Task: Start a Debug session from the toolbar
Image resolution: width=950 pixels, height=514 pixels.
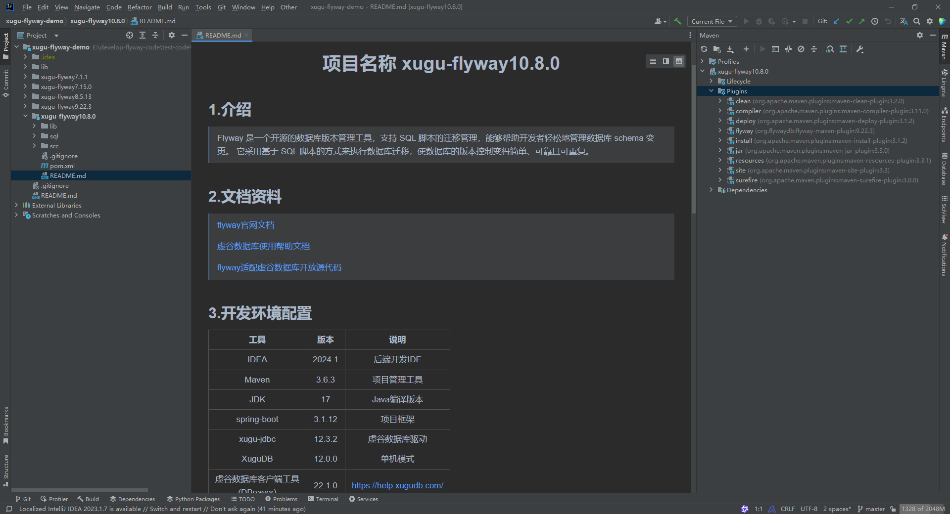Action: [x=759, y=21]
